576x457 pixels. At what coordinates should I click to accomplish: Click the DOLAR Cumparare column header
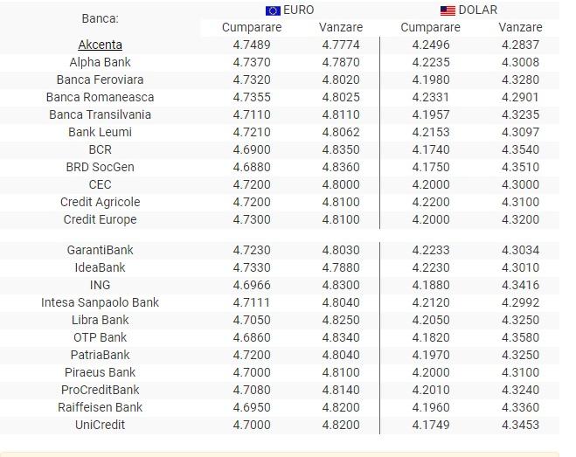430,27
